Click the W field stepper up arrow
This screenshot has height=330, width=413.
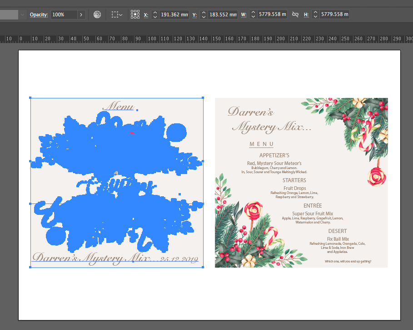[x=252, y=12]
